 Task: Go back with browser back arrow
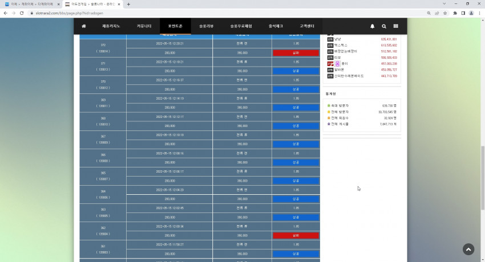pos(6,13)
